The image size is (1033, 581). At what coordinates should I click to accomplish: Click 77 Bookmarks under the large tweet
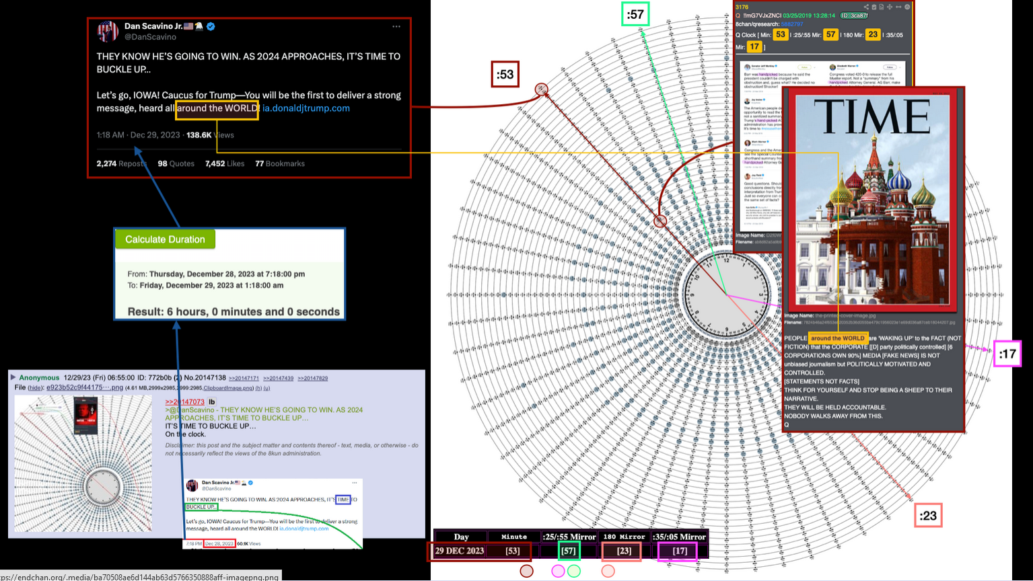(280, 163)
